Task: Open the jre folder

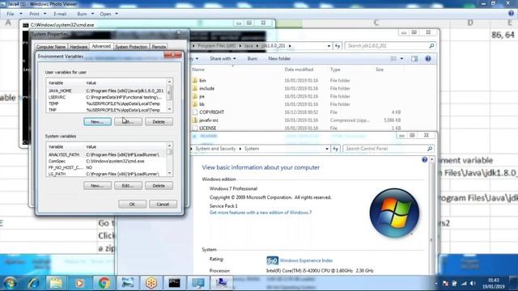Action: click(202, 96)
